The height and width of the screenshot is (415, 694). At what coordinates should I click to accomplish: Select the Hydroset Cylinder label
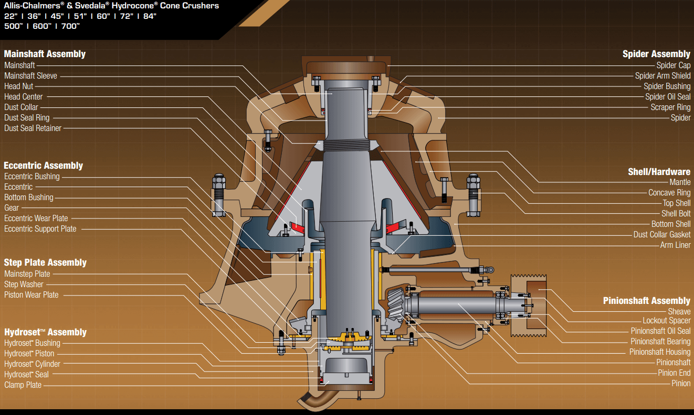click(x=32, y=364)
